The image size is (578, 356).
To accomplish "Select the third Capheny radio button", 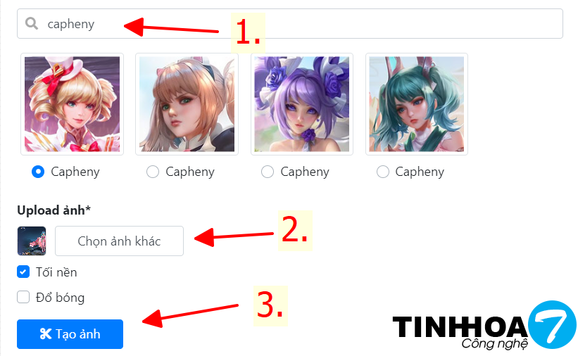I will [268, 172].
